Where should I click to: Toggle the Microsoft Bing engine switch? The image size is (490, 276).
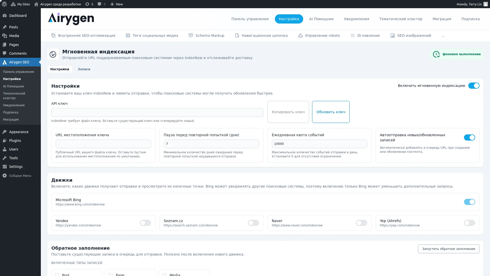(469, 202)
